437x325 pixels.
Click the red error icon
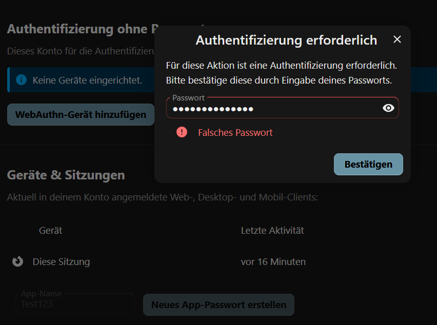(x=182, y=132)
